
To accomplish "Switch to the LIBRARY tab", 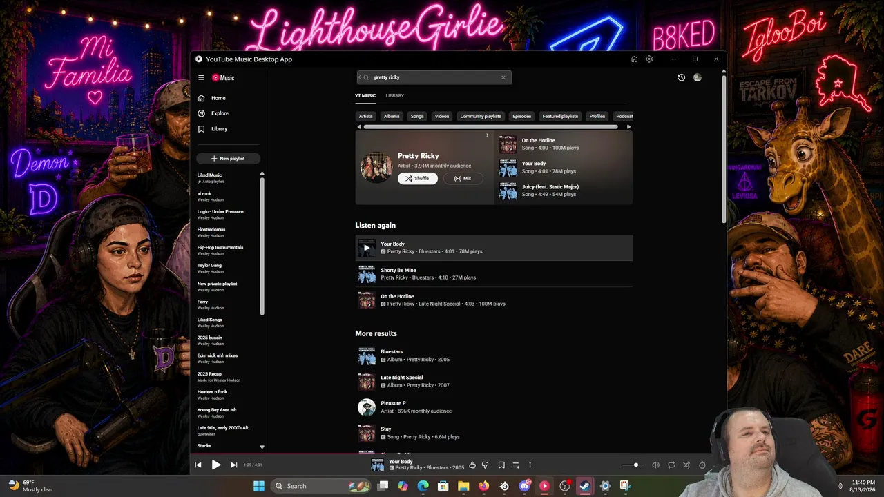I will [x=395, y=95].
